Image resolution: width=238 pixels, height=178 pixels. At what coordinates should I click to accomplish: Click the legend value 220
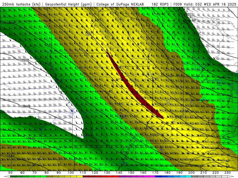pos(216,173)
